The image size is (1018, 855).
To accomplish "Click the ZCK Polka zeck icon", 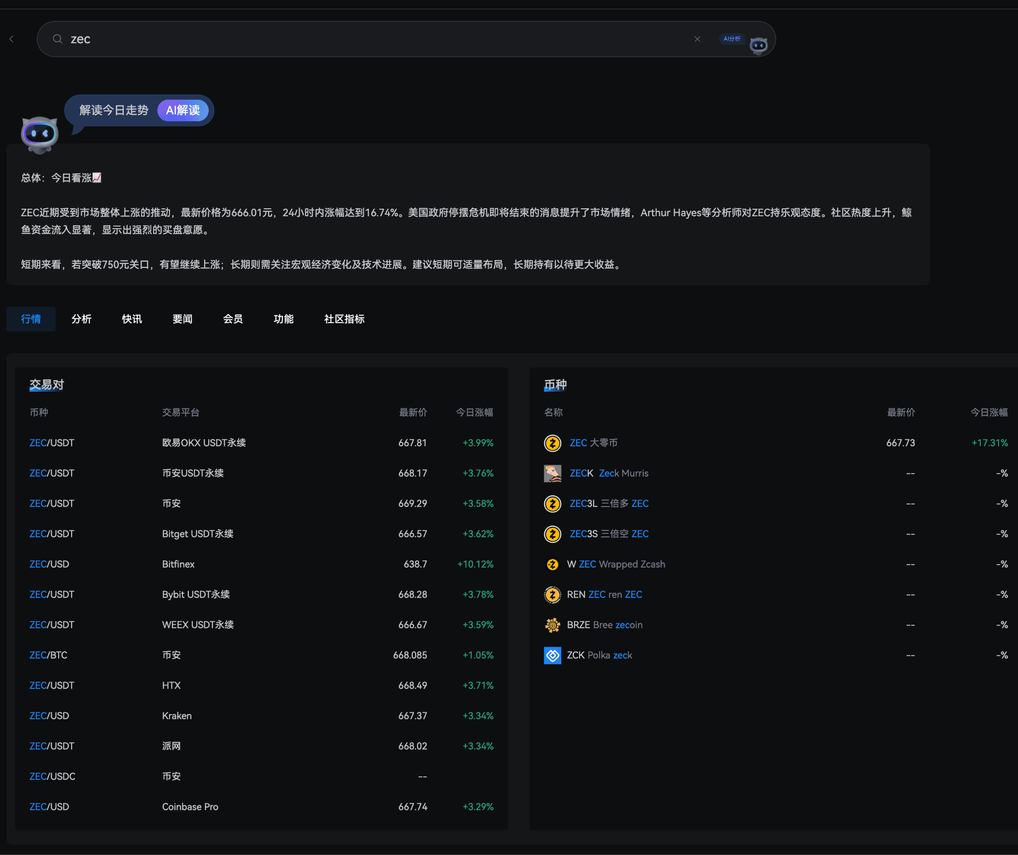I will pyautogui.click(x=552, y=655).
